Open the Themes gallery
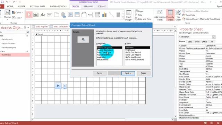The width and height of the screenshot is (222, 125). (x=7, y=15)
